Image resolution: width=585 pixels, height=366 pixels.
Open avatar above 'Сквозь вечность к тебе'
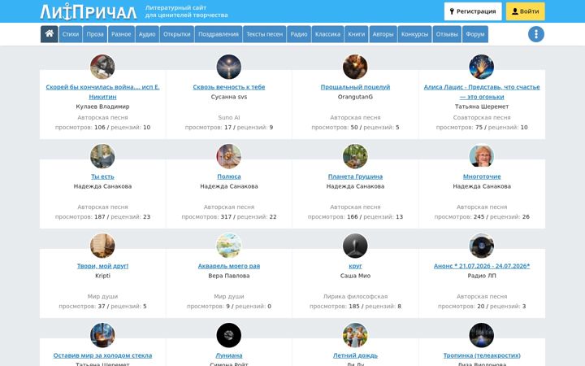[228, 67]
